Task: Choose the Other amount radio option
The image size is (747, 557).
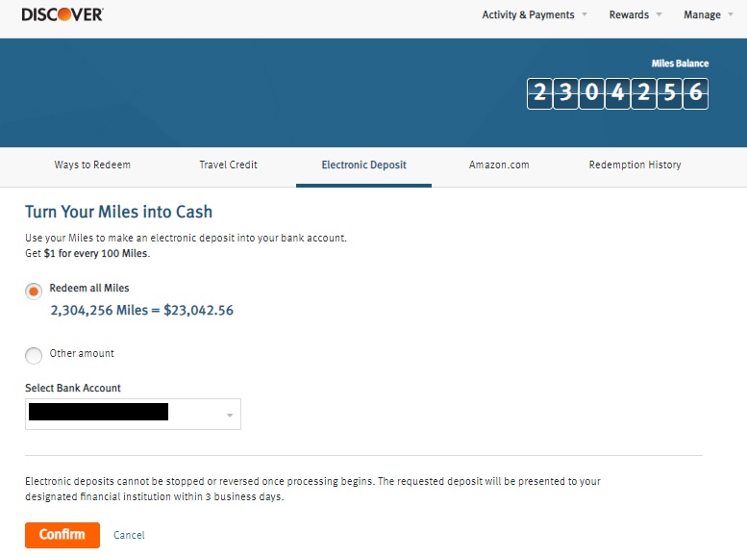Action: pos(34,355)
